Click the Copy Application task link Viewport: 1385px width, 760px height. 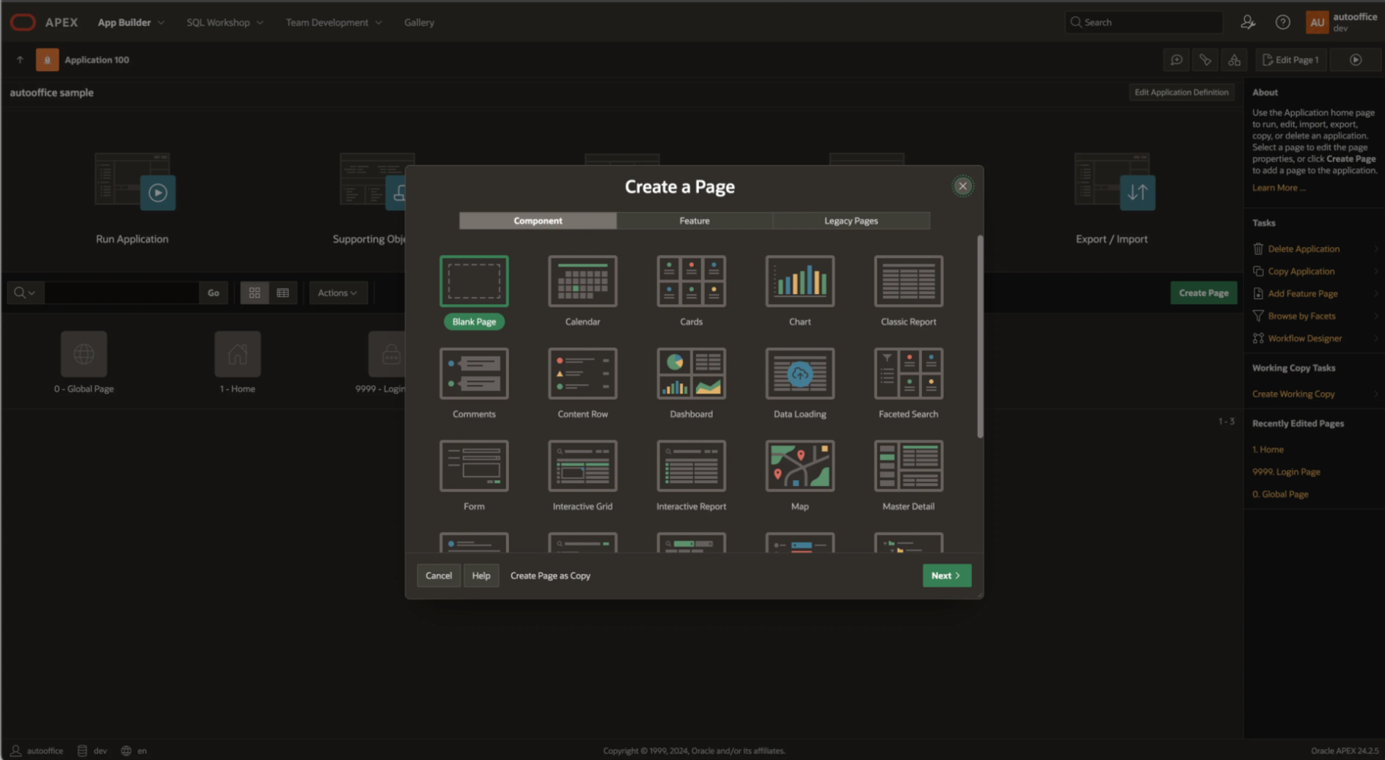coord(1301,271)
